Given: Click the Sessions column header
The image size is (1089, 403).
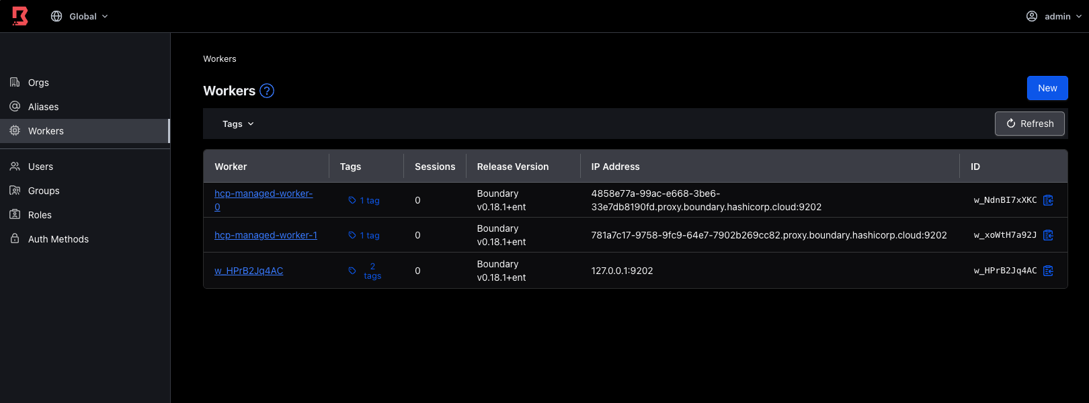Looking at the screenshot, I should pos(435,167).
